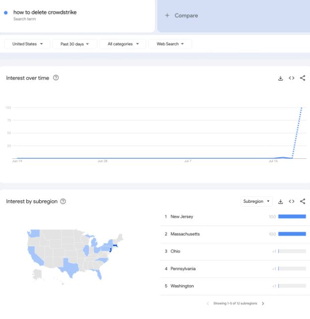Image resolution: width=310 pixels, height=319 pixels.
Task: Select New Jersey in the subregion list
Action: click(x=235, y=217)
